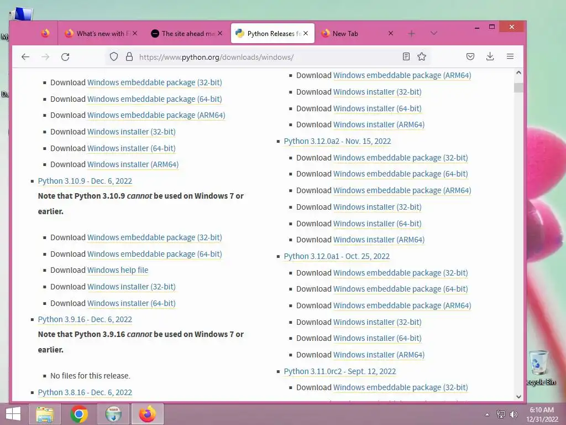The image size is (566, 425).
Task: Download Python 3.10.9 embeddable package (32-bit)
Action: [155, 237]
